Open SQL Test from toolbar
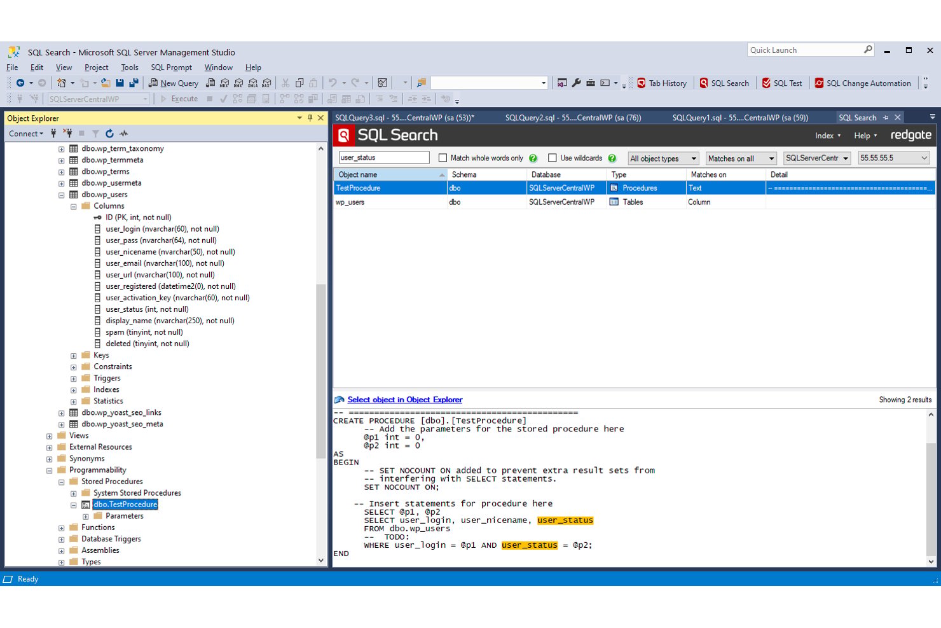Viewport: 941px width, 628px height. 782,83
